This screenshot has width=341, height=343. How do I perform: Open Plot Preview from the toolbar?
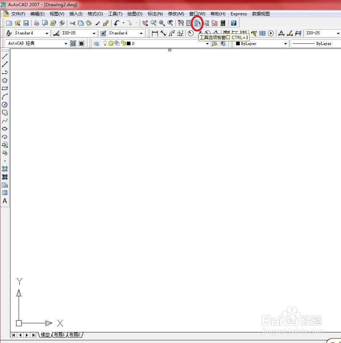45,23
